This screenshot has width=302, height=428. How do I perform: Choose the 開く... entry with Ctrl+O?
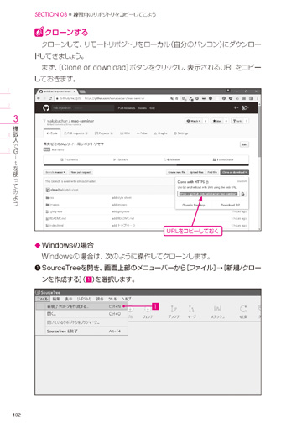point(82,314)
